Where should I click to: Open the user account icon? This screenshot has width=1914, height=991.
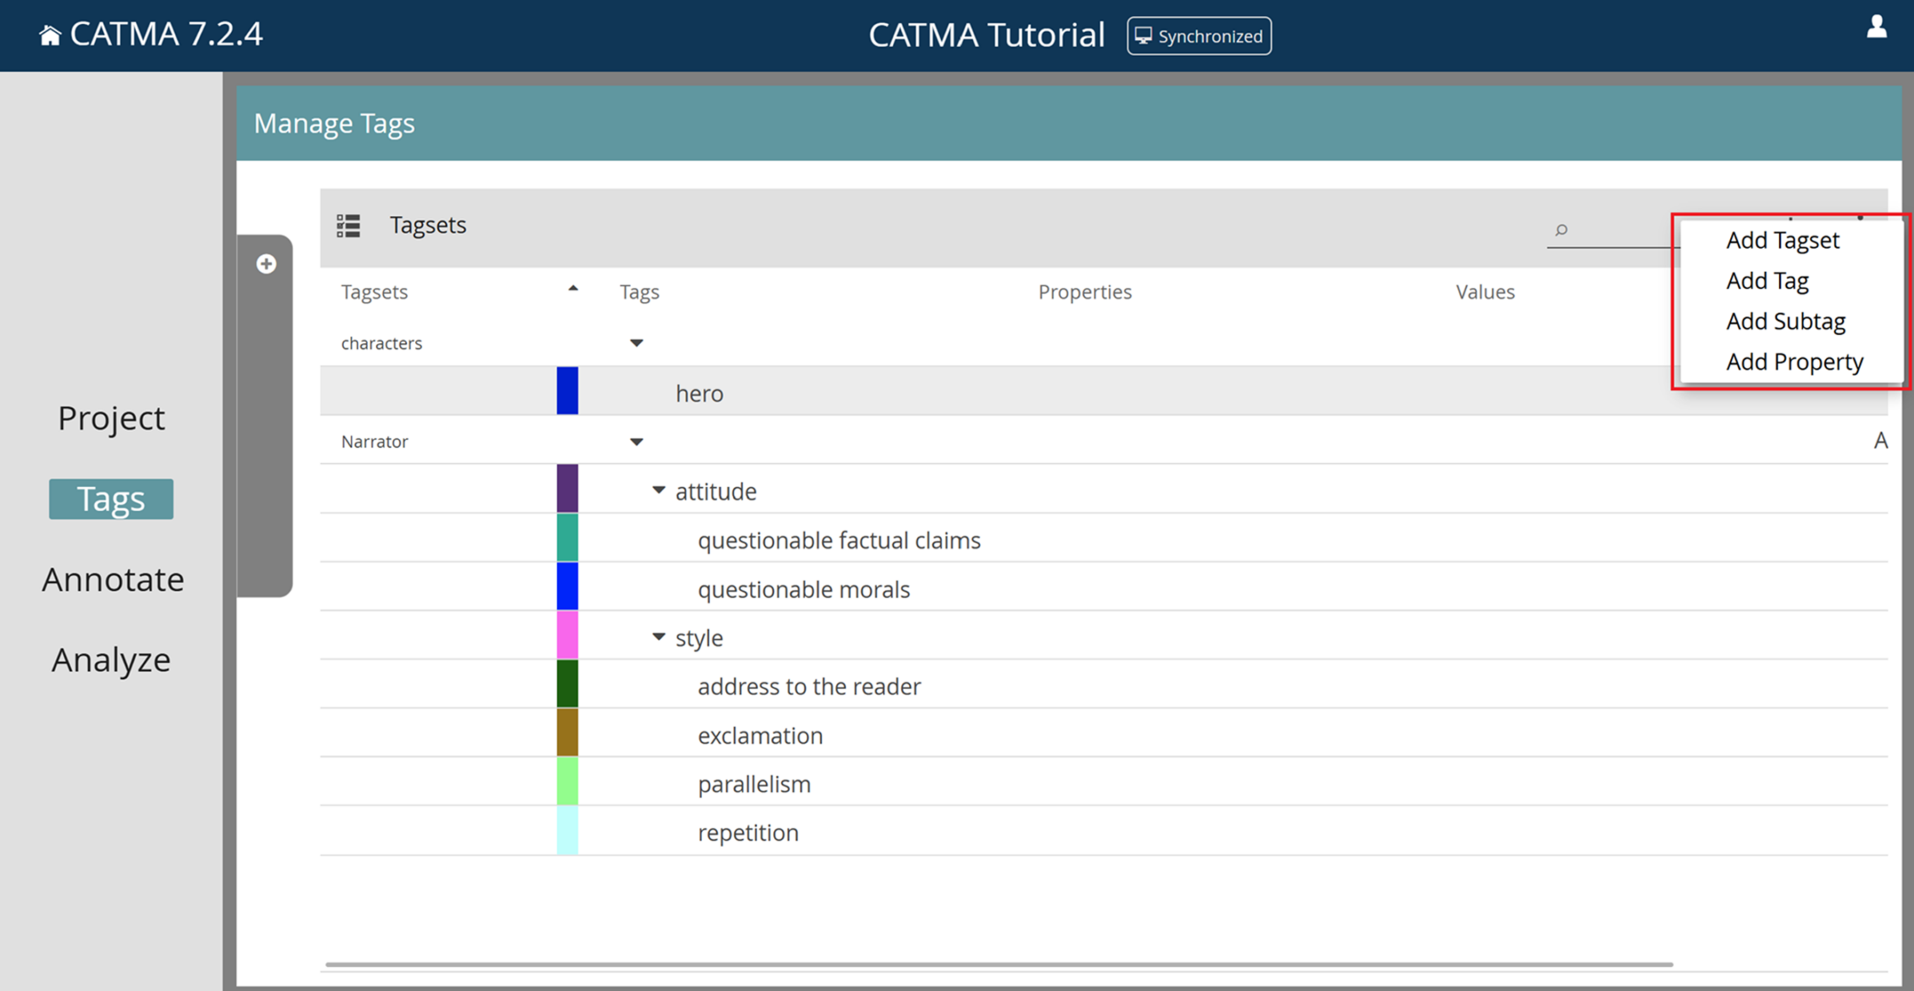[x=1877, y=28]
